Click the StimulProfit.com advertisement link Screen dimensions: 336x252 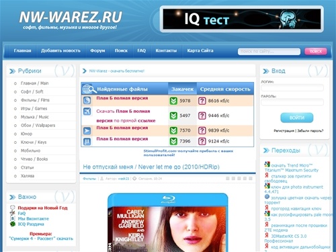[188, 153]
